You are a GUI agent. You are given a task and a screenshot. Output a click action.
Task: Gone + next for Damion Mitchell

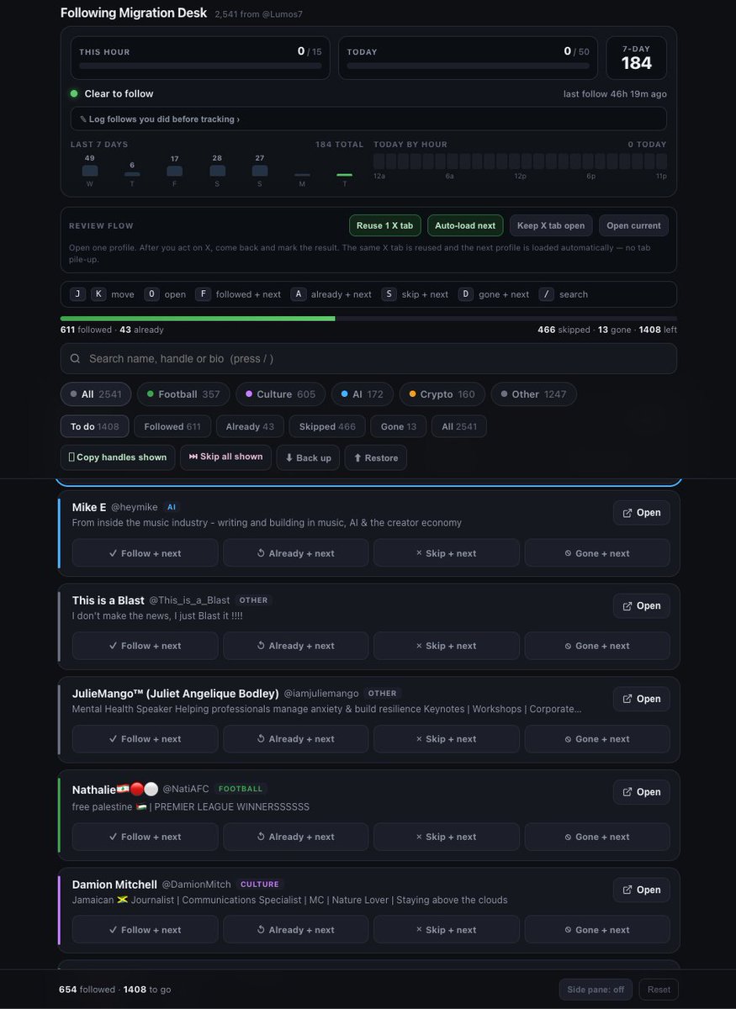(x=597, y=930)
